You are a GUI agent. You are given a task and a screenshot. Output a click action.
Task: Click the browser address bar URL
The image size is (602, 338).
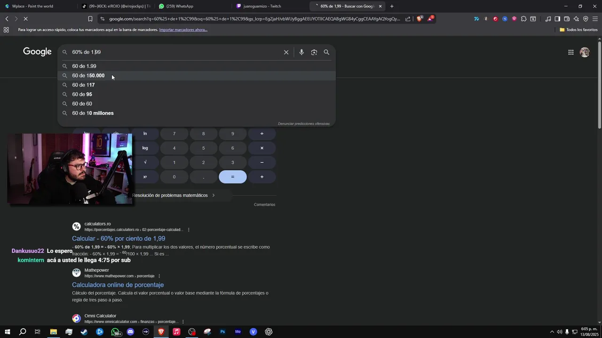tap(254, 19)
